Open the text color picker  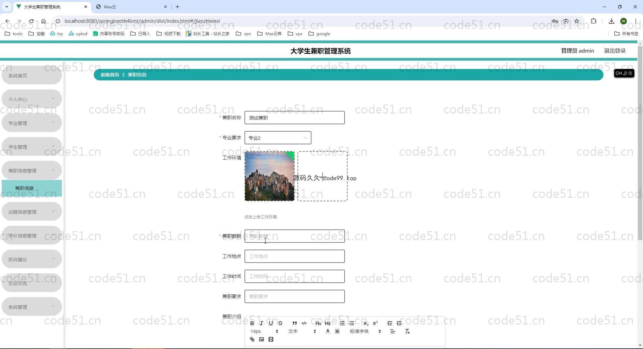(328, 331)
